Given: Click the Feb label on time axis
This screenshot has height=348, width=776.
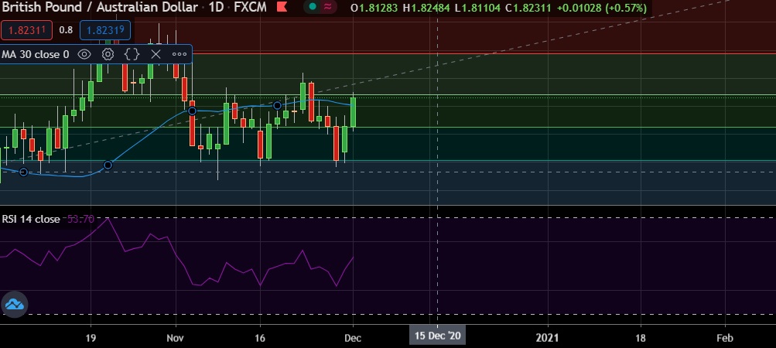Looking at the screenshot, I should coord(725,339).
